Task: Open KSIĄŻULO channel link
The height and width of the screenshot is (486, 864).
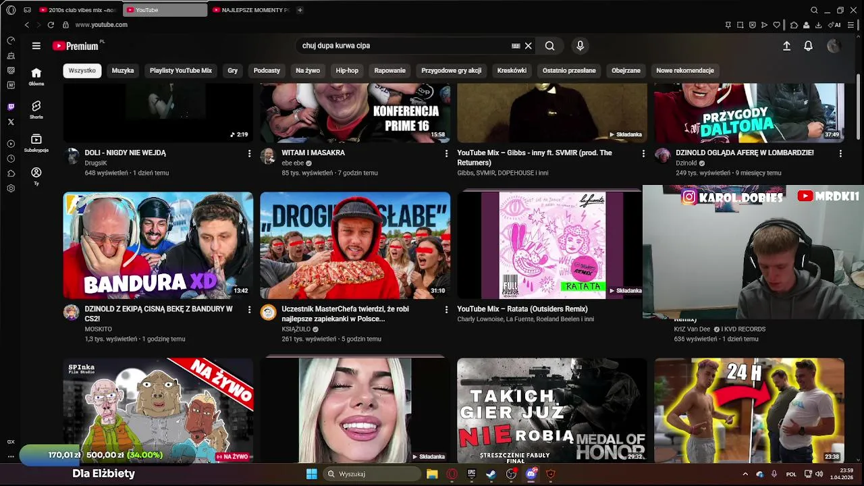Action: [296, 329]
